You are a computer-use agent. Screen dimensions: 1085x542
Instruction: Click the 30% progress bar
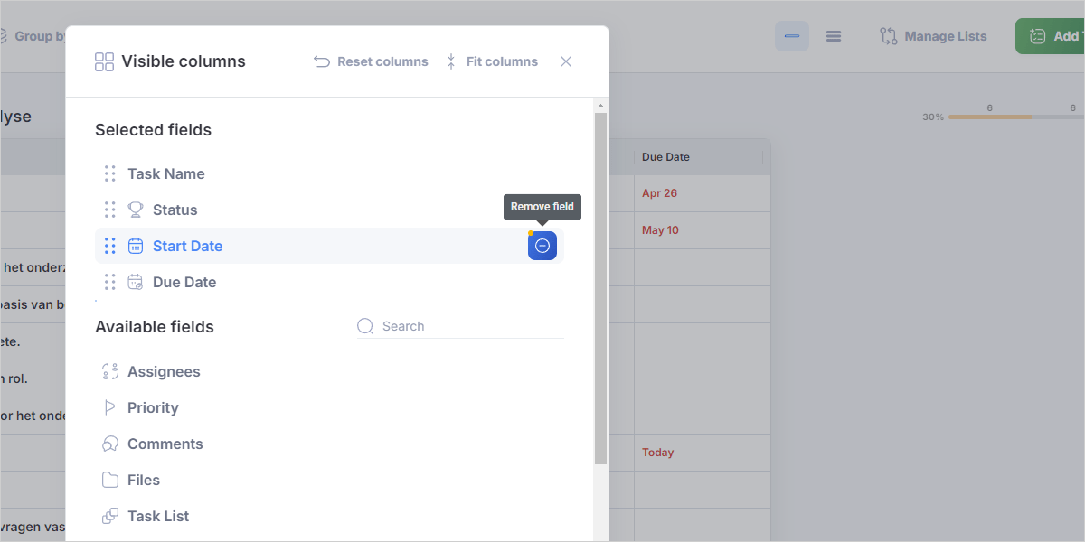pos(990,117)
